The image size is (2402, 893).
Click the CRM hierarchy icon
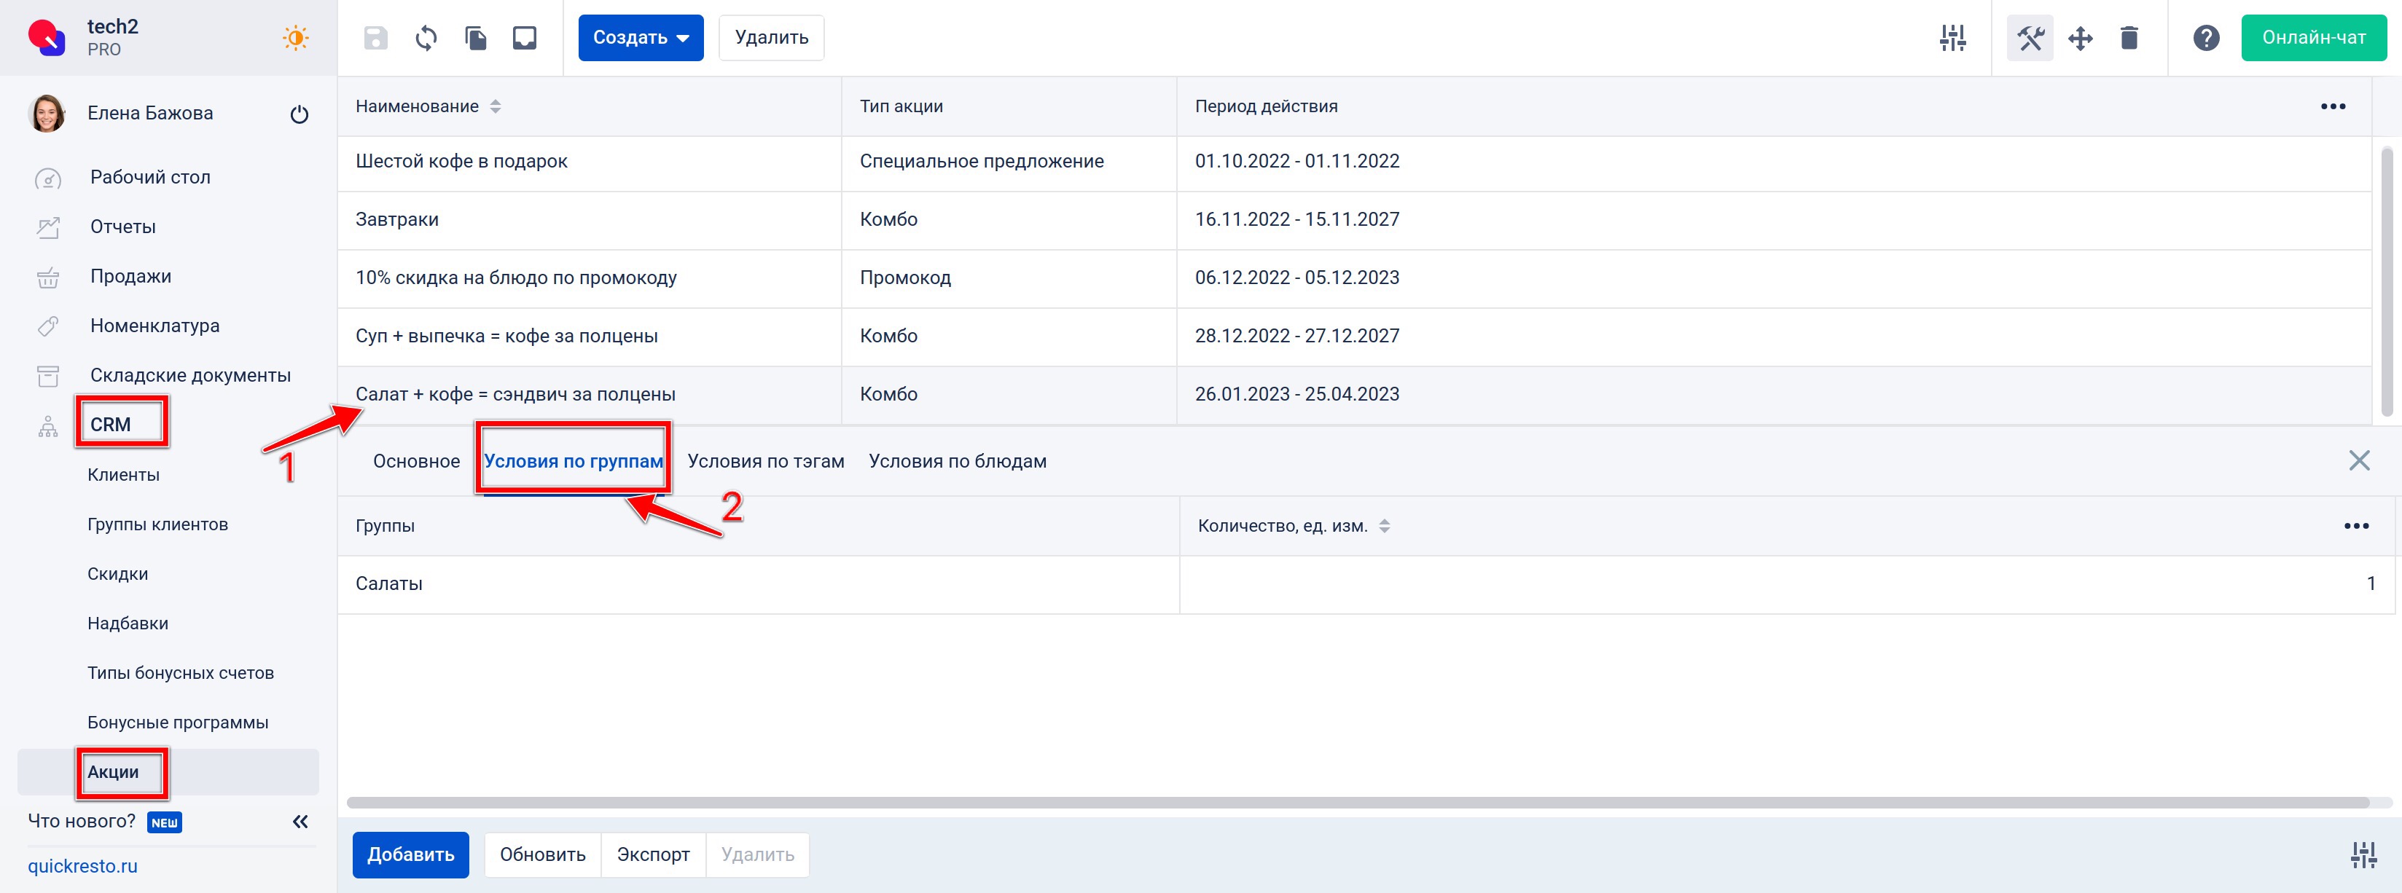47,426
